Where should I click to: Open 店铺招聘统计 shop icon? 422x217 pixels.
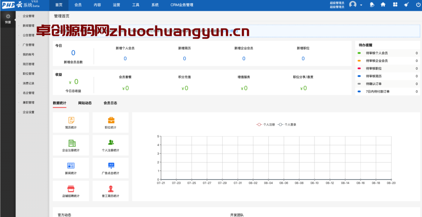tap(71, 189)
